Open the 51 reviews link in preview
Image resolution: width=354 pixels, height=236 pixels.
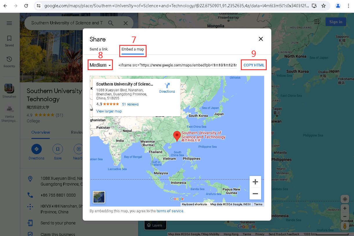tap(130, 104)
